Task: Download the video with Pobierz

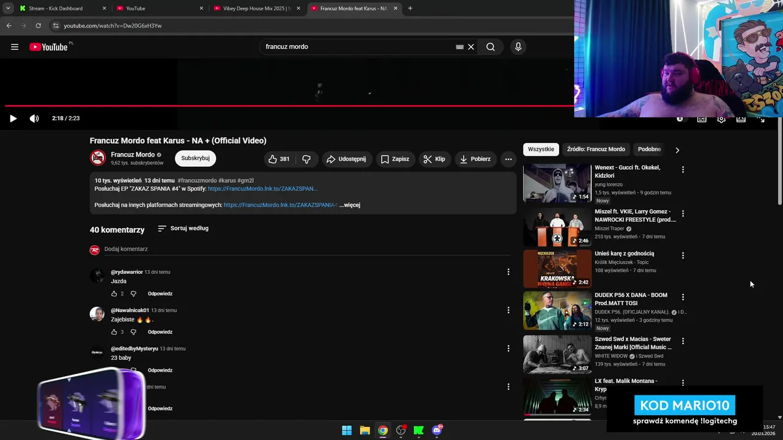Action: point(475,159)
